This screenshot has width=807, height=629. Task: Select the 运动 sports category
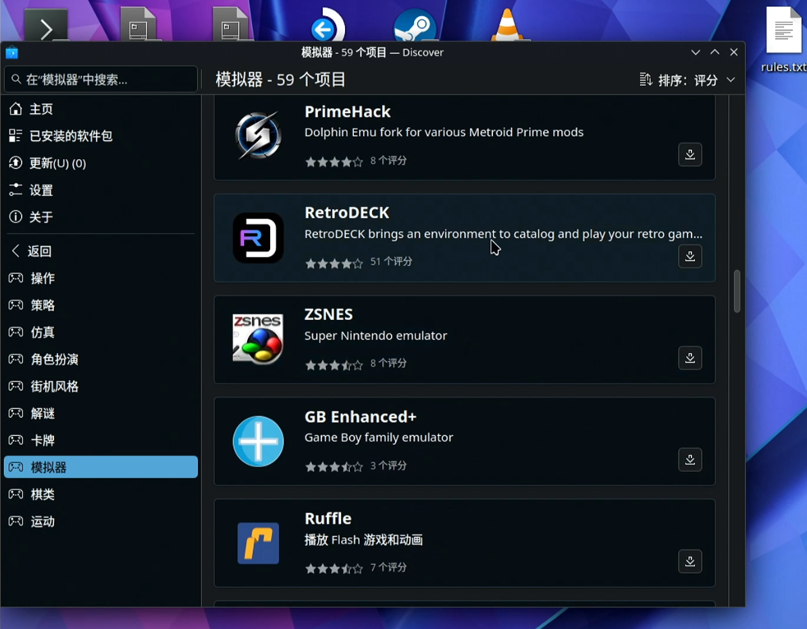(x=101, y=521)
